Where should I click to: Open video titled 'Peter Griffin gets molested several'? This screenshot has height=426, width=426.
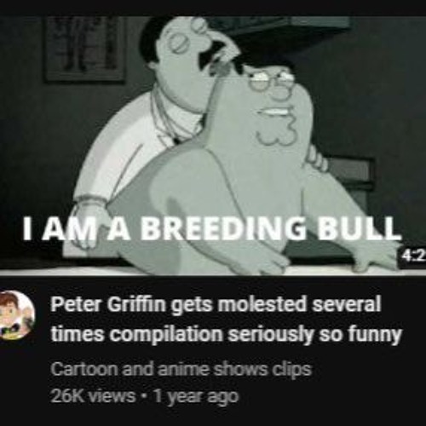[216, 304]
